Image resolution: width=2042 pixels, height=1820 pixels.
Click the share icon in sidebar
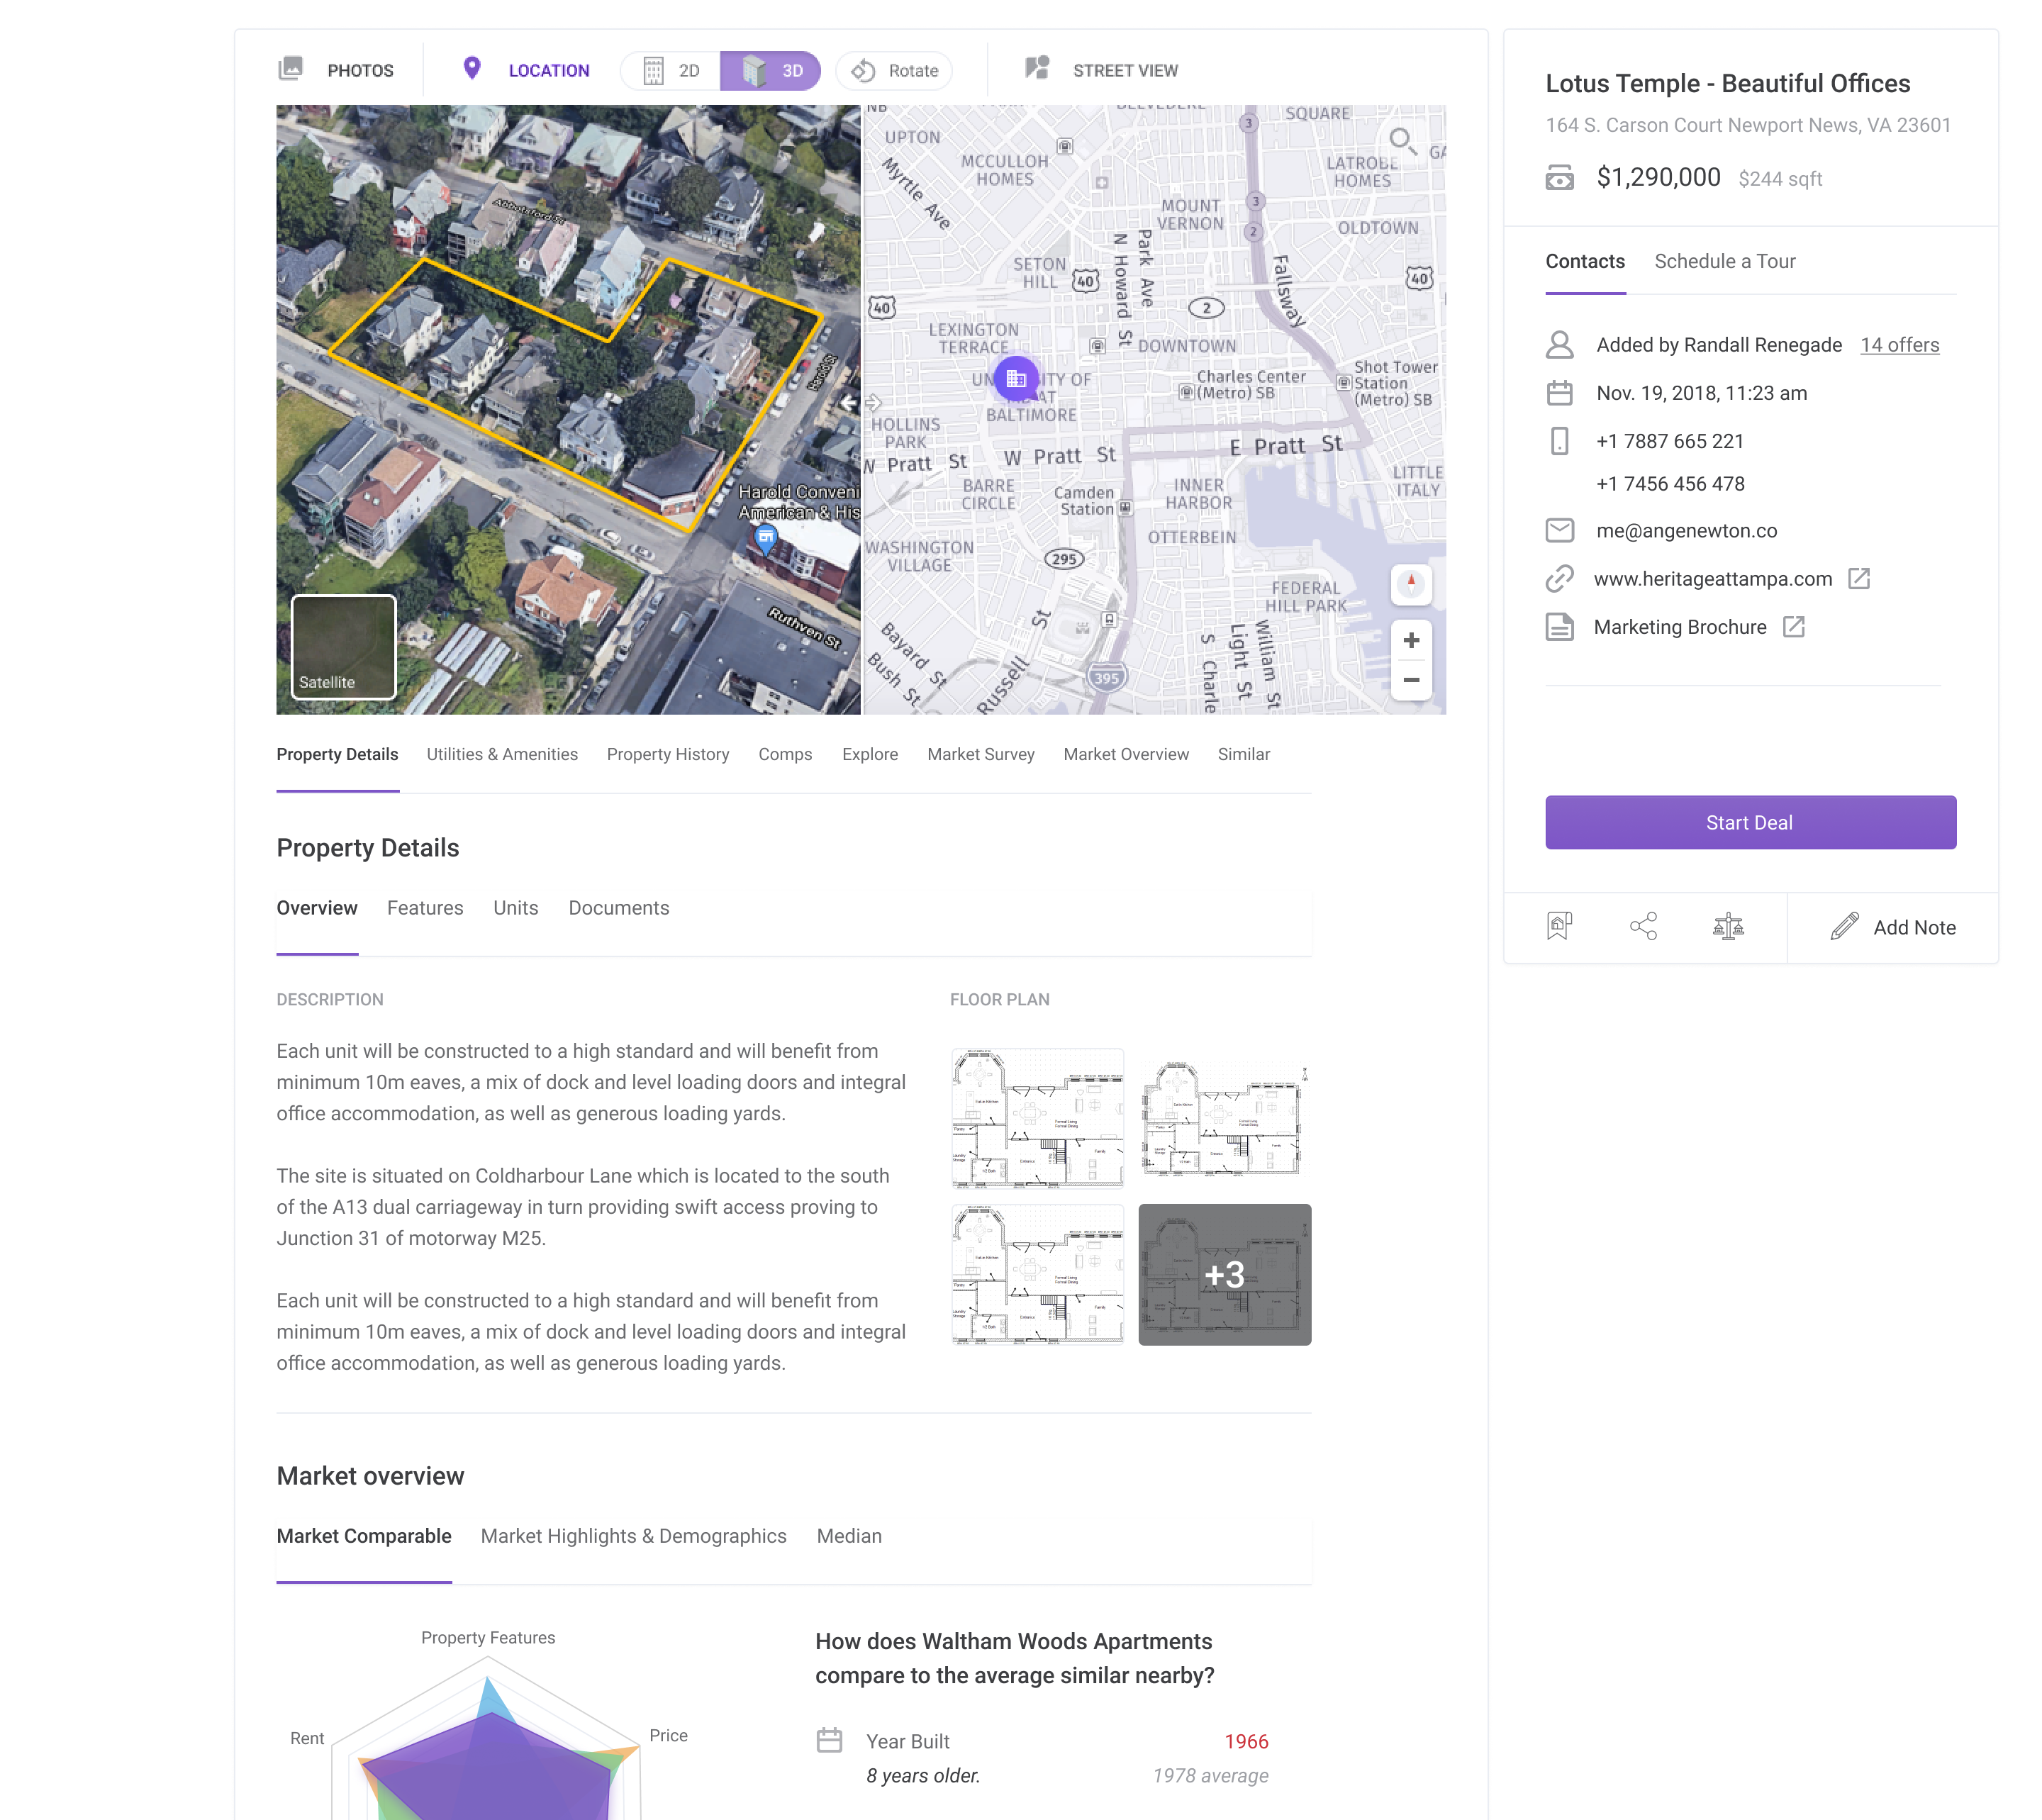pos(1643,926)
